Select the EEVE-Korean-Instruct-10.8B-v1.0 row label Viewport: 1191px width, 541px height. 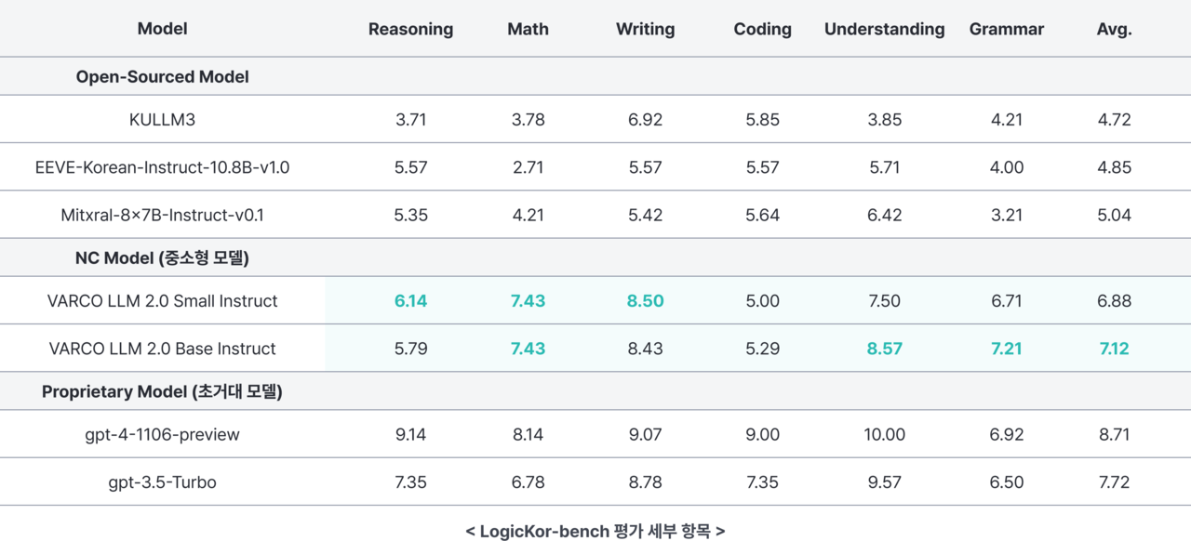point(162,167)
